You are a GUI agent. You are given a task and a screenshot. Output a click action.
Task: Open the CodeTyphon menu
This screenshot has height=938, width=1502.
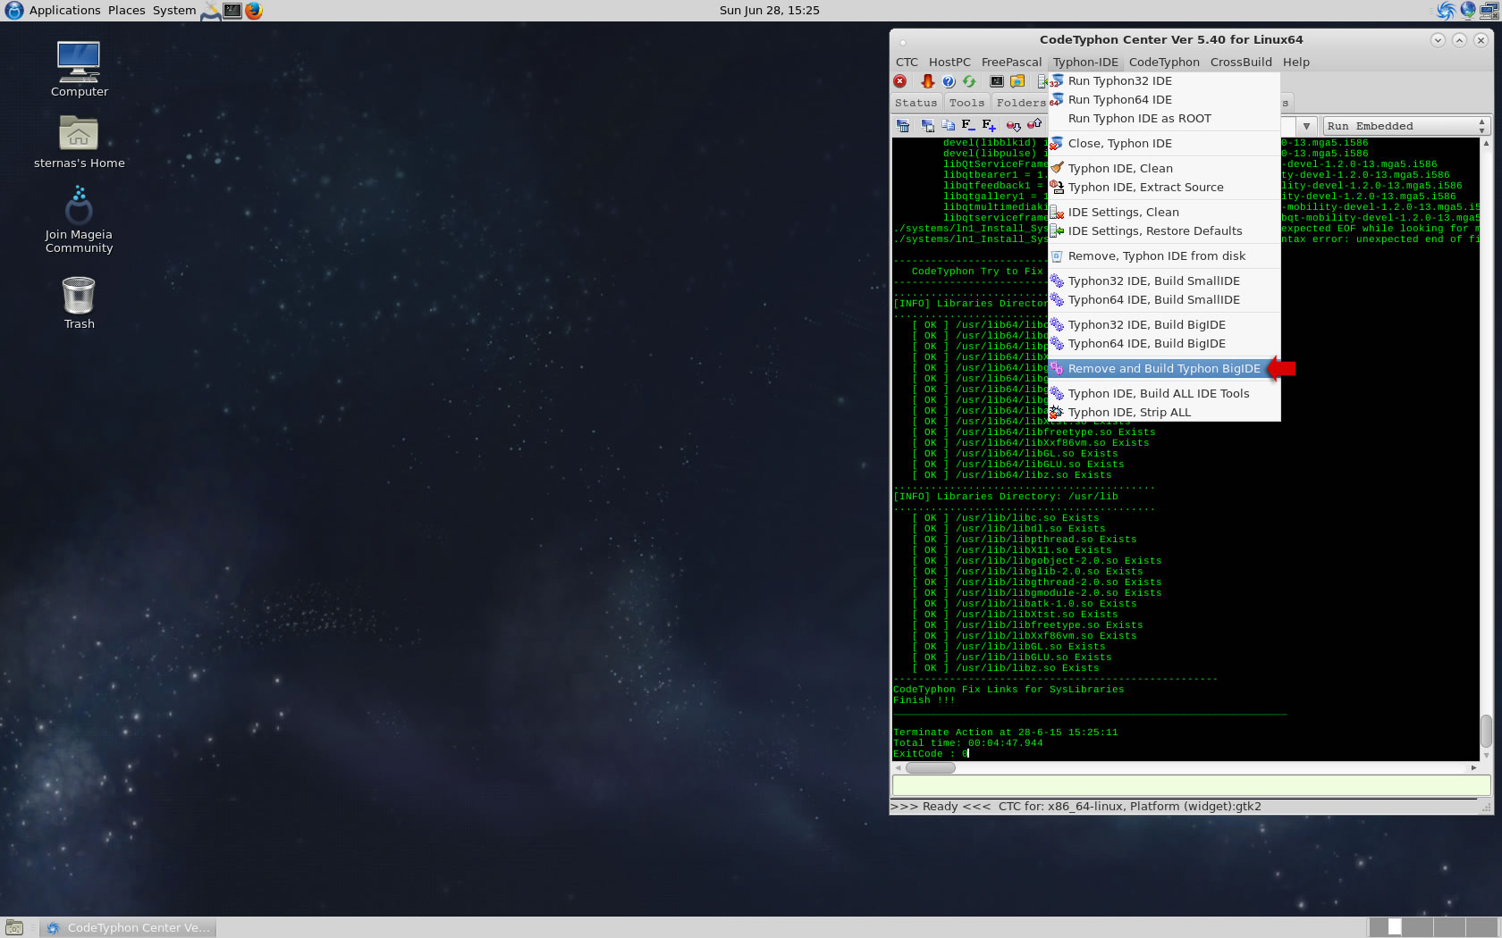(1164, 63)
